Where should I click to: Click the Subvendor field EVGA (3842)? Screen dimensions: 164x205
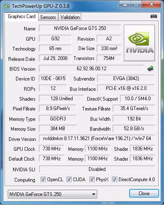(126, 78)
